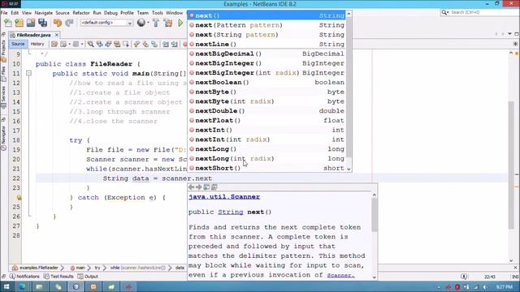Viewport: 520px width, 292px height.
Task: Click the lightbulb hint on line 24
Action: [x=19, y=198]
